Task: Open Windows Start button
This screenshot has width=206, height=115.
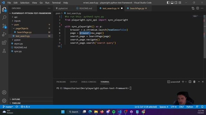Action: pyautogui.click(x=63, y=112)
